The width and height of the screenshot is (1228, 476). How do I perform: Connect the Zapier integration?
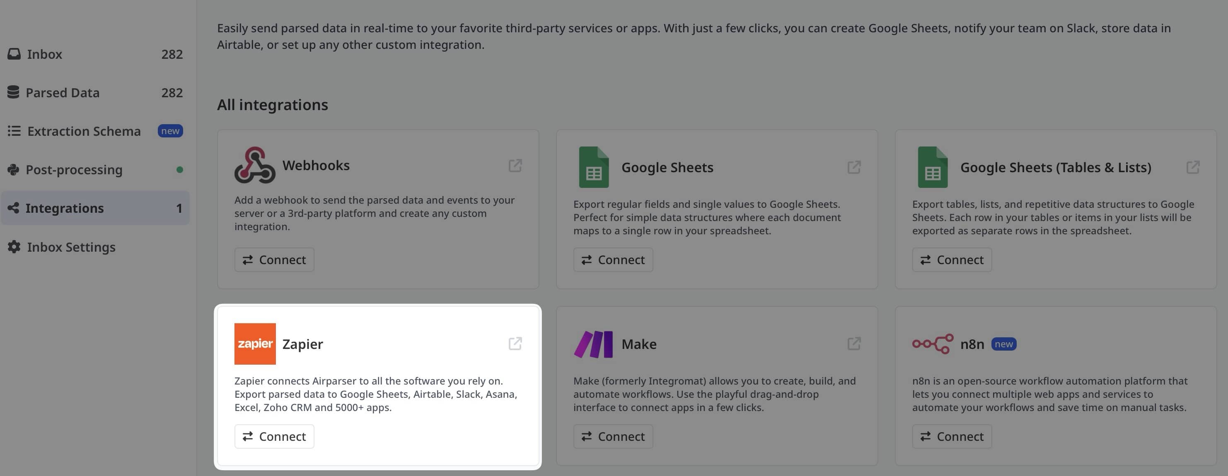point(274,436)
